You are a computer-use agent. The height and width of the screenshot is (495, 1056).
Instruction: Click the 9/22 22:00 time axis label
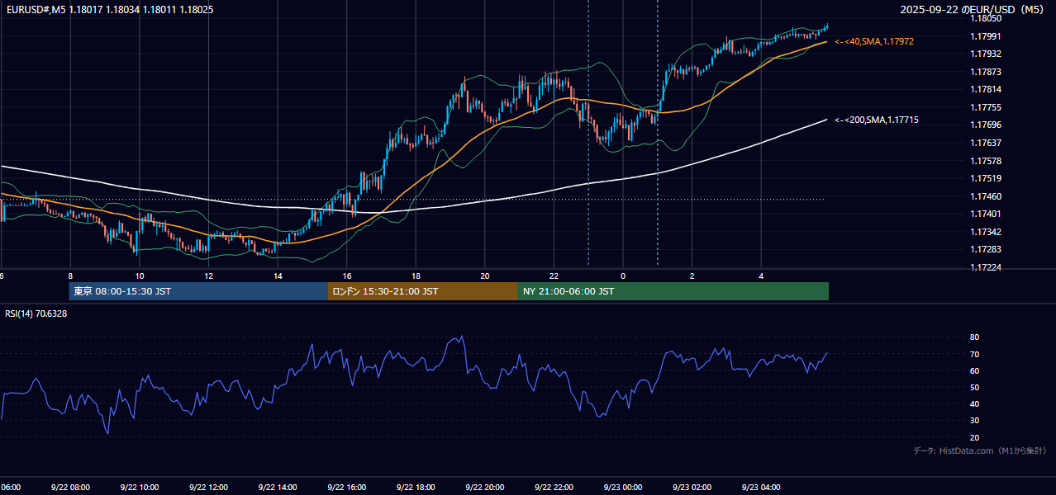[x=554, y=487]
